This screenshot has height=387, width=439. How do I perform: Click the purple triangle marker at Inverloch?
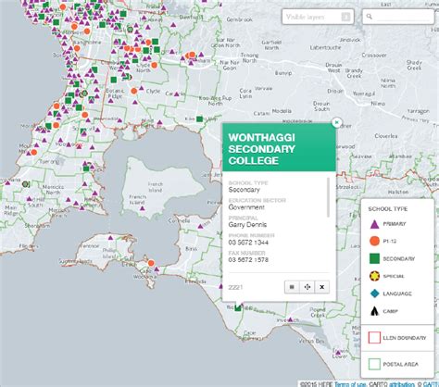click(x=290, y=319)
